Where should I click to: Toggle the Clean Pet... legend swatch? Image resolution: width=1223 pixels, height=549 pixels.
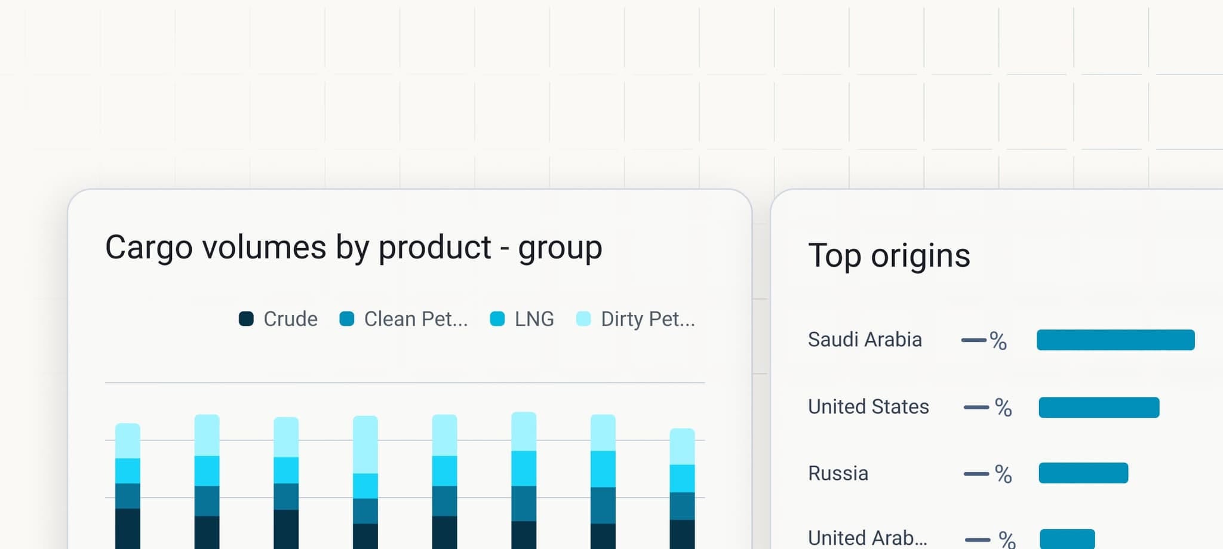(347, 319)
